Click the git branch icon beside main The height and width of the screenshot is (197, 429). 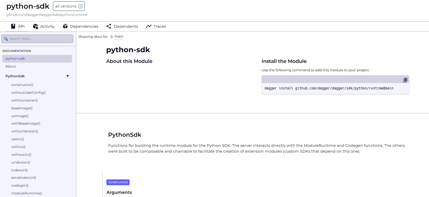point(112,37)
